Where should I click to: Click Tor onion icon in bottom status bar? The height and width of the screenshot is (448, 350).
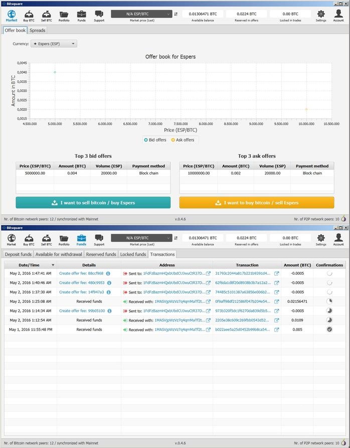point(343,443)
